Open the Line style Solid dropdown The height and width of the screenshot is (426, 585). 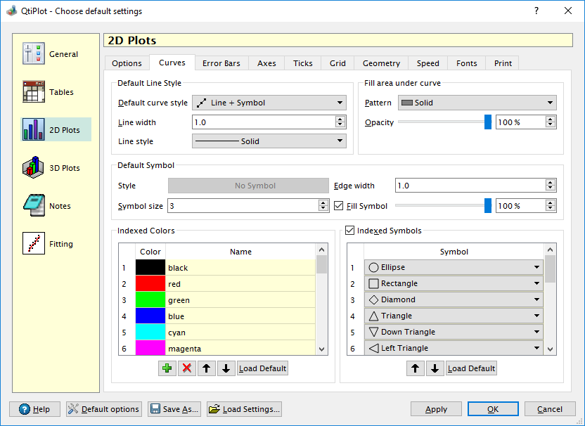(269, 141)
